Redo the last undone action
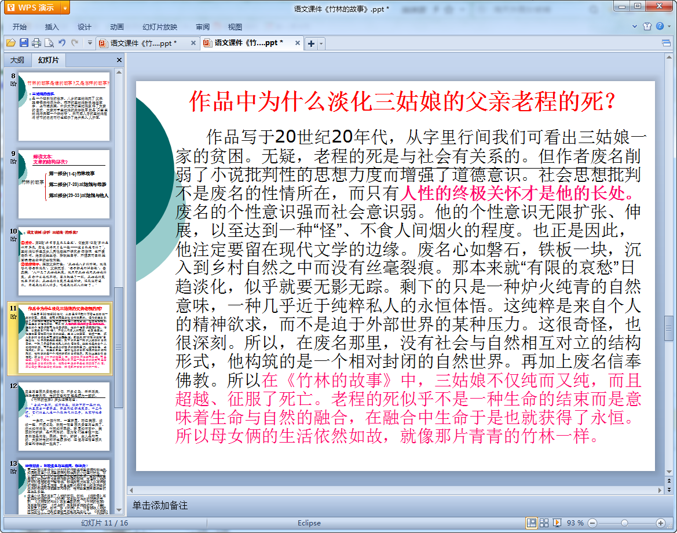The height and width of the screenshot is (533, 677). pyautogui.click(x=75, y=43)
